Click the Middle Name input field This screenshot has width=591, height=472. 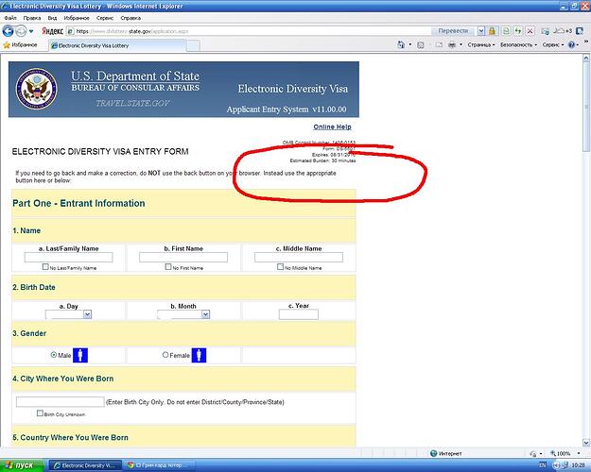299,257
